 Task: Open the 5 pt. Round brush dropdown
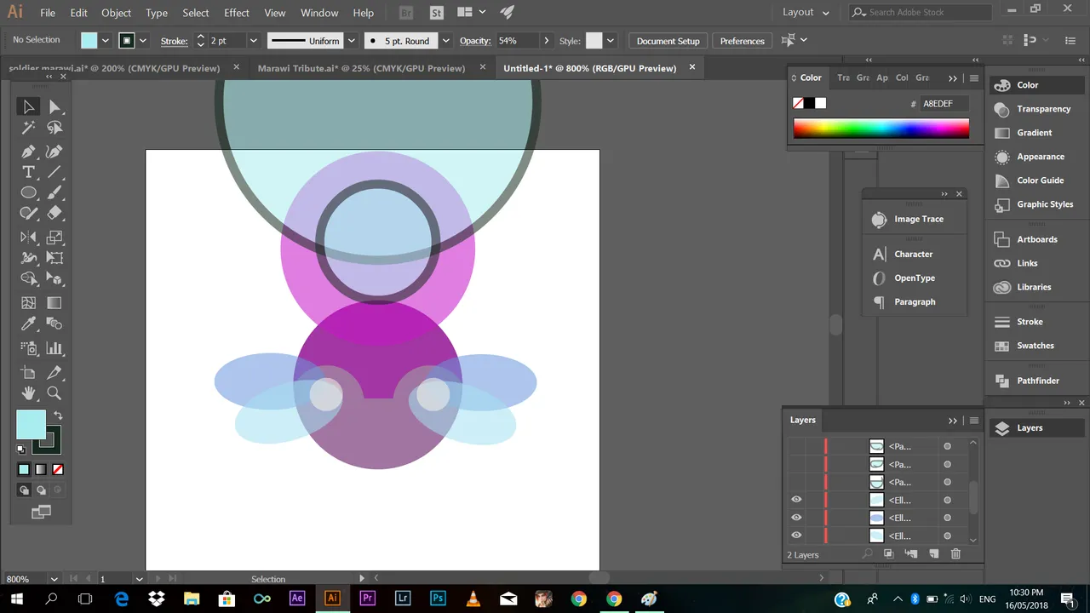click(445, 41)
